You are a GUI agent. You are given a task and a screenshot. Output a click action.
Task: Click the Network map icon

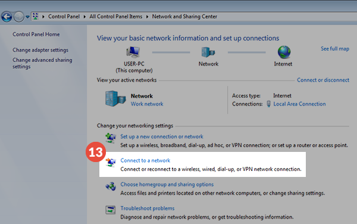(x=208, y=52)
